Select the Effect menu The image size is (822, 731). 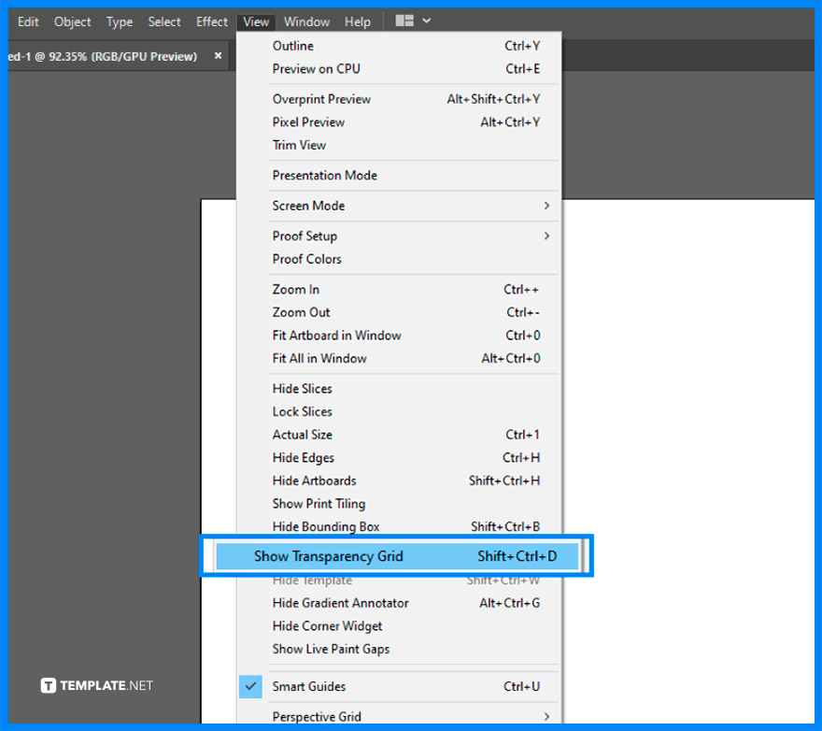point(211,21)
